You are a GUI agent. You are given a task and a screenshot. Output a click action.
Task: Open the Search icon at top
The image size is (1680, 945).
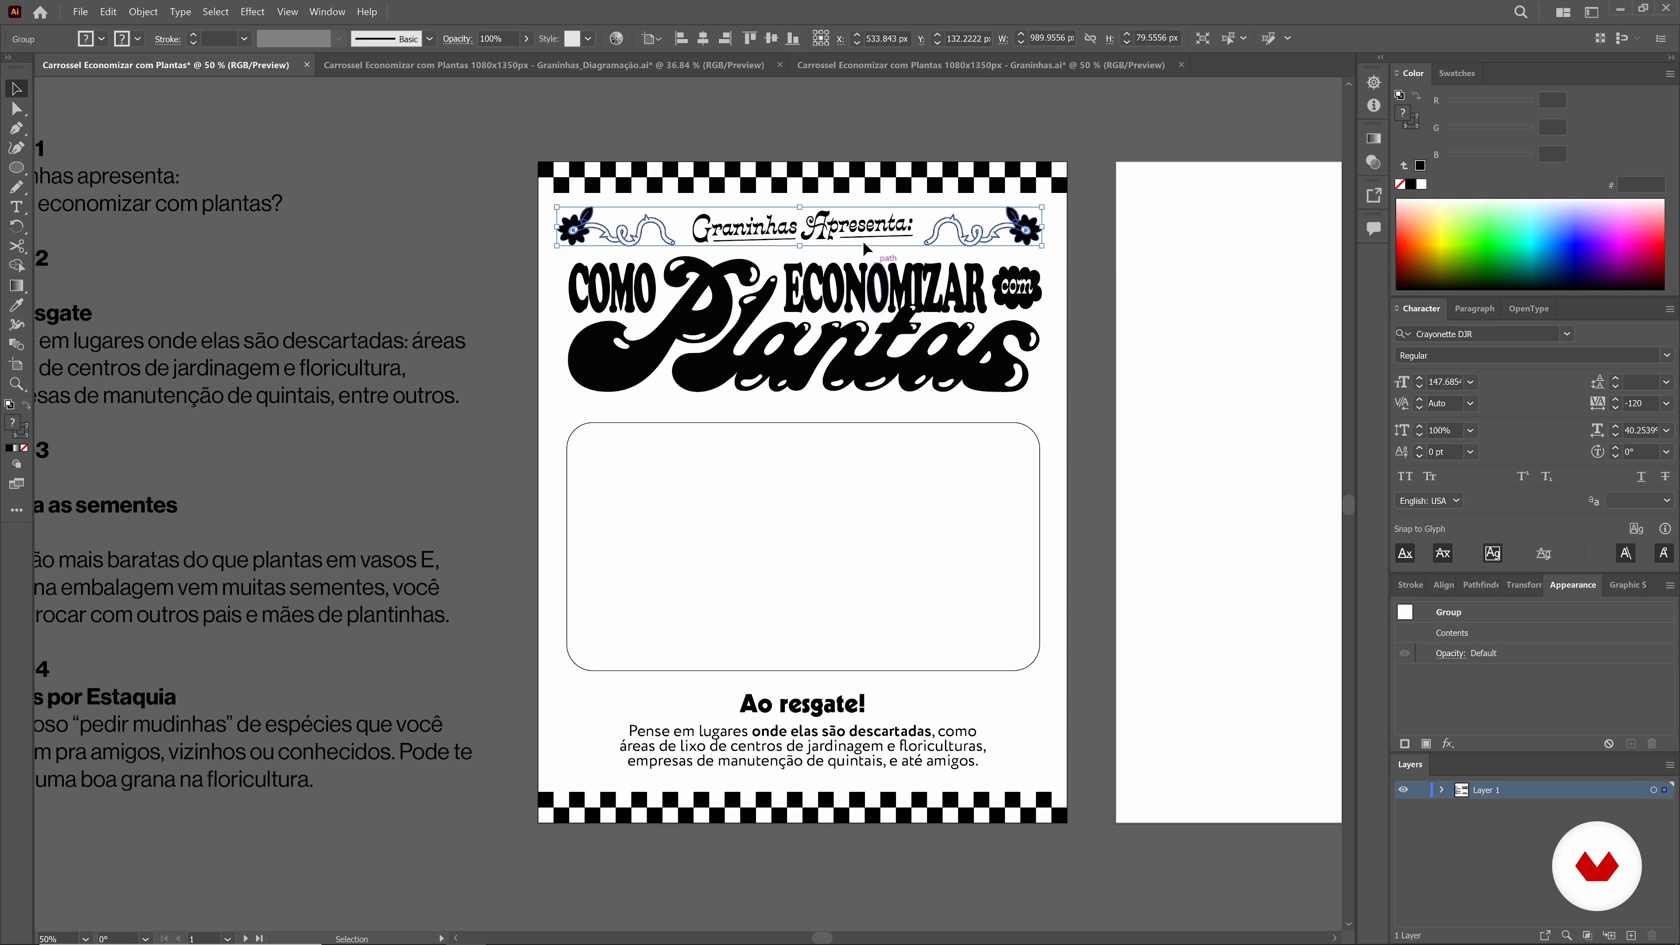pyautogui.click(x=1520, y=12)
